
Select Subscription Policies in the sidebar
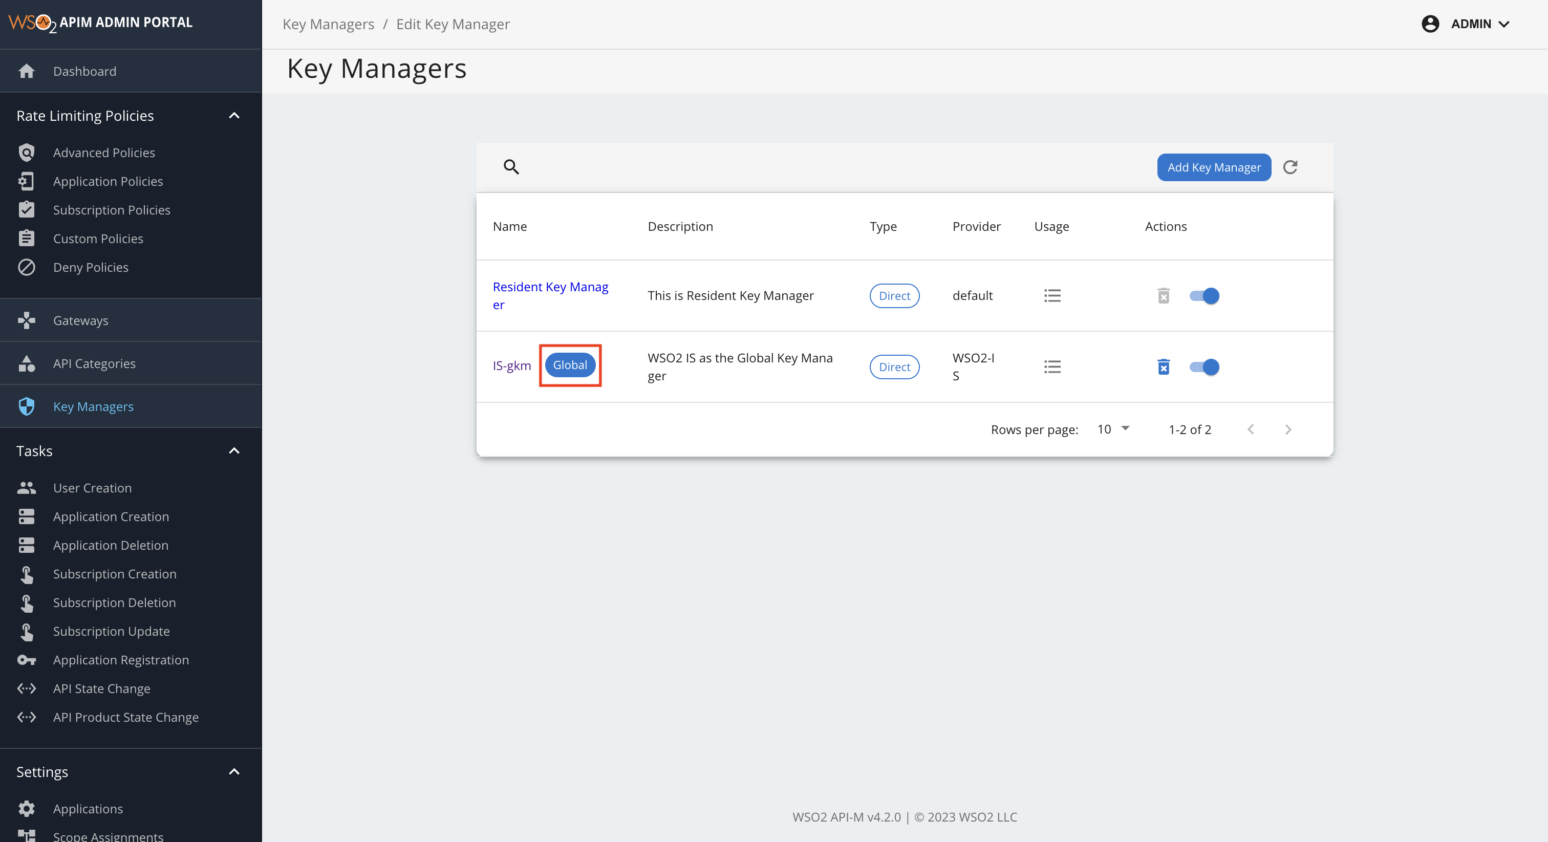coord(111,210)
